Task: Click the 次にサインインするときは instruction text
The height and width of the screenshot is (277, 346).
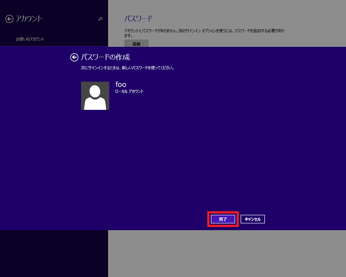Action: pos(124,68)
